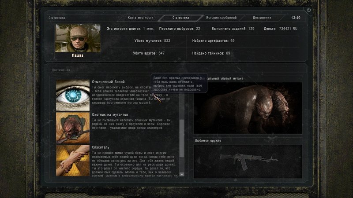Viewport: 353px width, 198px height.
Task: Click the 13:49 clock display
Action: [296, 18]
